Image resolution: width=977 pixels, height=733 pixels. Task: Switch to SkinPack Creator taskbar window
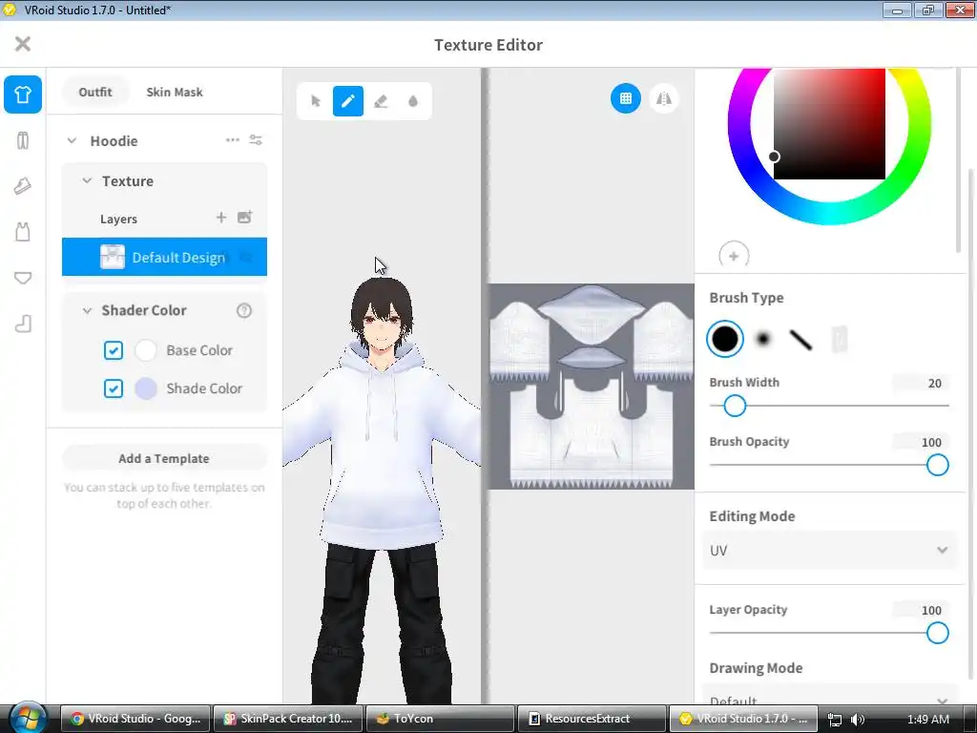point(288,719)
